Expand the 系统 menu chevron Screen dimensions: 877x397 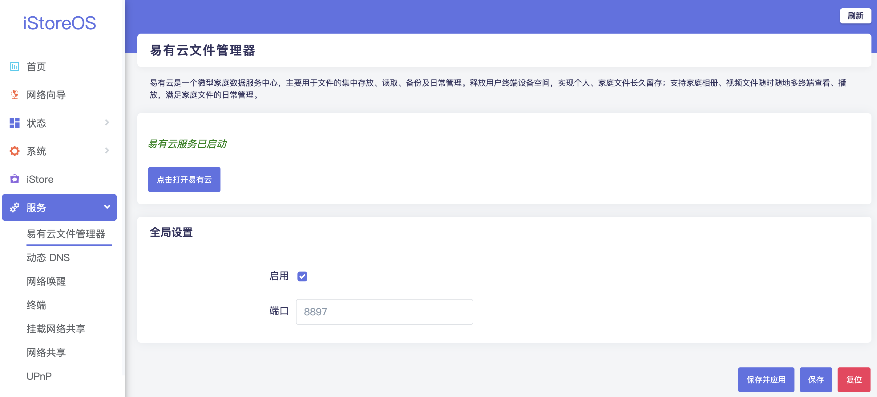tap(107, 151)
